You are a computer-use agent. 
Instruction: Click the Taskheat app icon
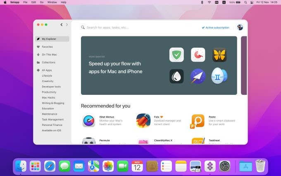198,141
